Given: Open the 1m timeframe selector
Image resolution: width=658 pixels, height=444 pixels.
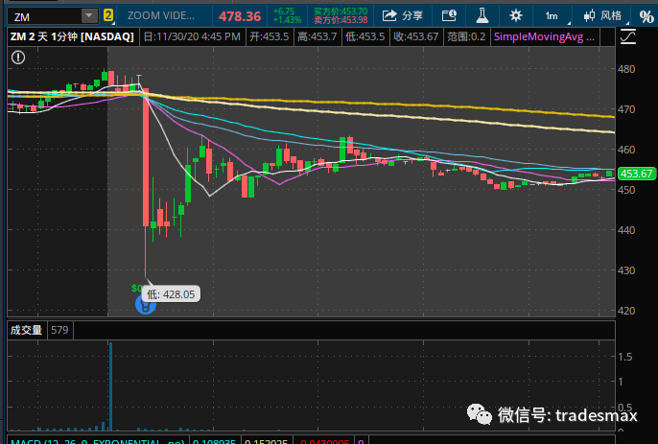Looking at the screenshot, I should click(552, 16).
